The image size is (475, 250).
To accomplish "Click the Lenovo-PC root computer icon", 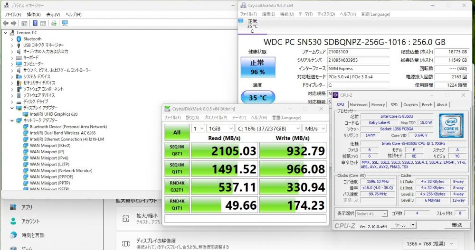I will click(x=12, y=32).
